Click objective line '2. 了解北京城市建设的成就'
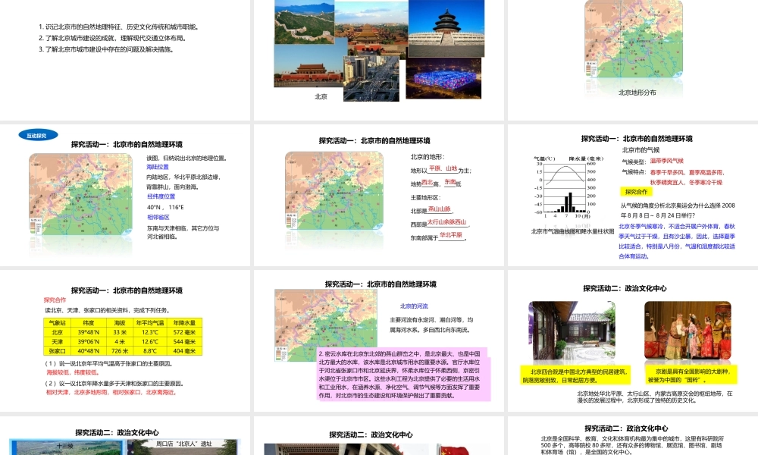 [x=112, y=38]
